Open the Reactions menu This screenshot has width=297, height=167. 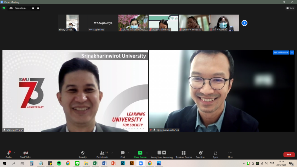(201, 154)
